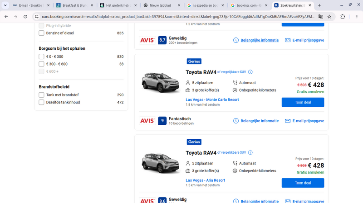Image resolution: width=363 pixels, height=203 pixels.
Task: Click the Genius badge on Aria Resort listing
Action: coord(194,142)
